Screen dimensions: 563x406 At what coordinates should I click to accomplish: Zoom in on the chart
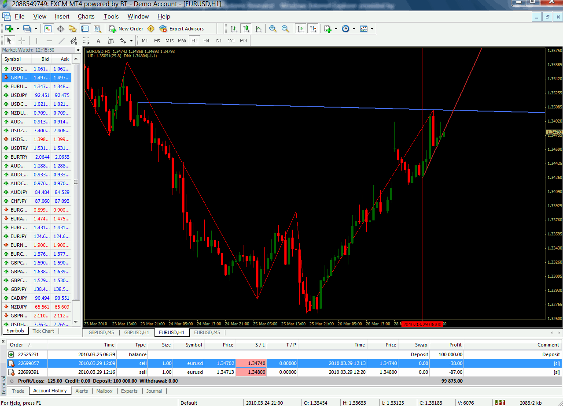pos(273,29)
